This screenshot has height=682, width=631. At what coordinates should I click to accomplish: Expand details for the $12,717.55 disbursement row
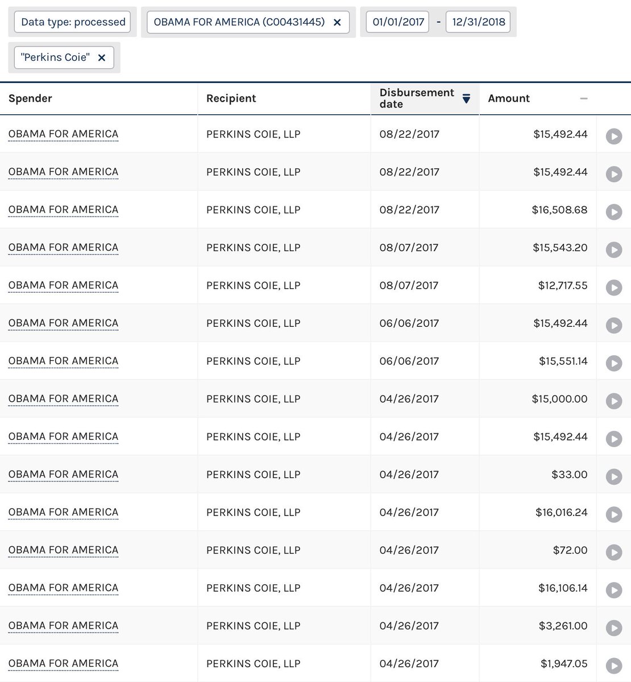pos(614,288)
